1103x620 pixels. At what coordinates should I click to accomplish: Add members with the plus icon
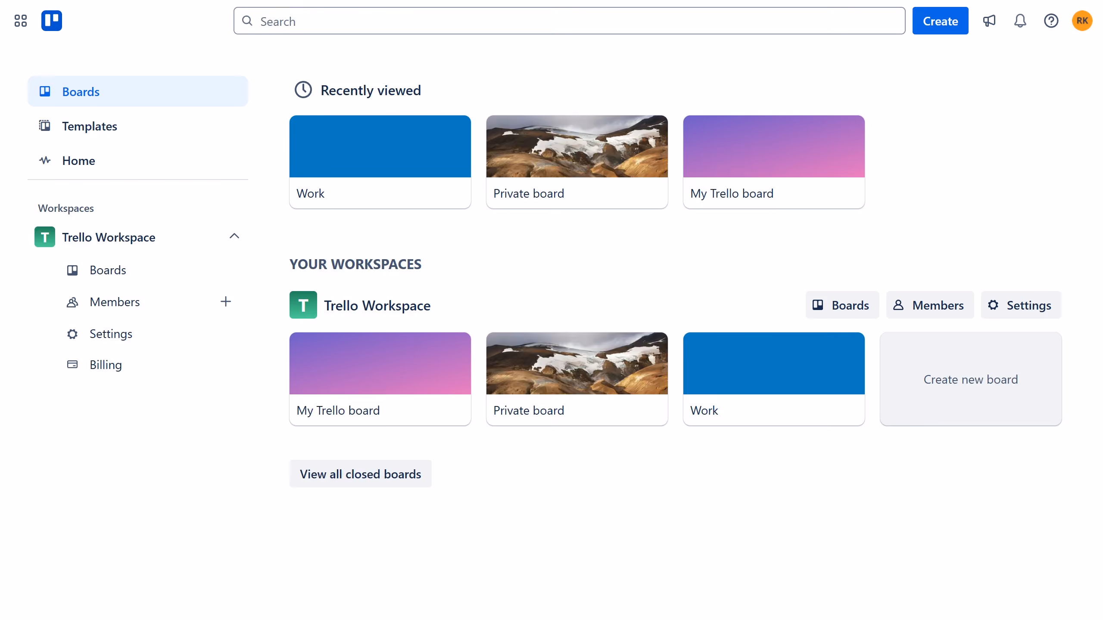tap(226, 301)
